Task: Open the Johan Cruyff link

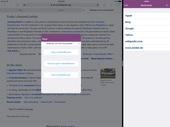Action: pyautogui.click(x=46, y=102)
